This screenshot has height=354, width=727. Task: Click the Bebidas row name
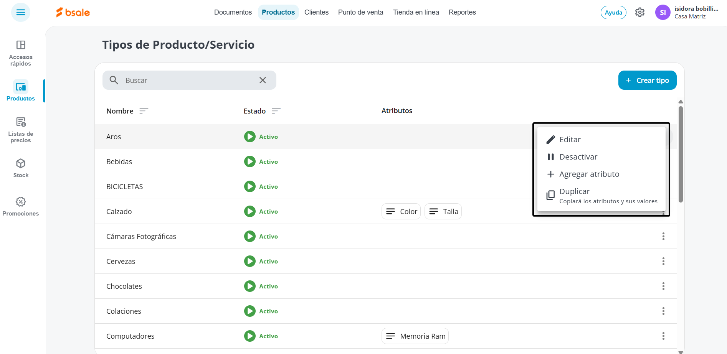pyautogui.click(x=119, y=161)
